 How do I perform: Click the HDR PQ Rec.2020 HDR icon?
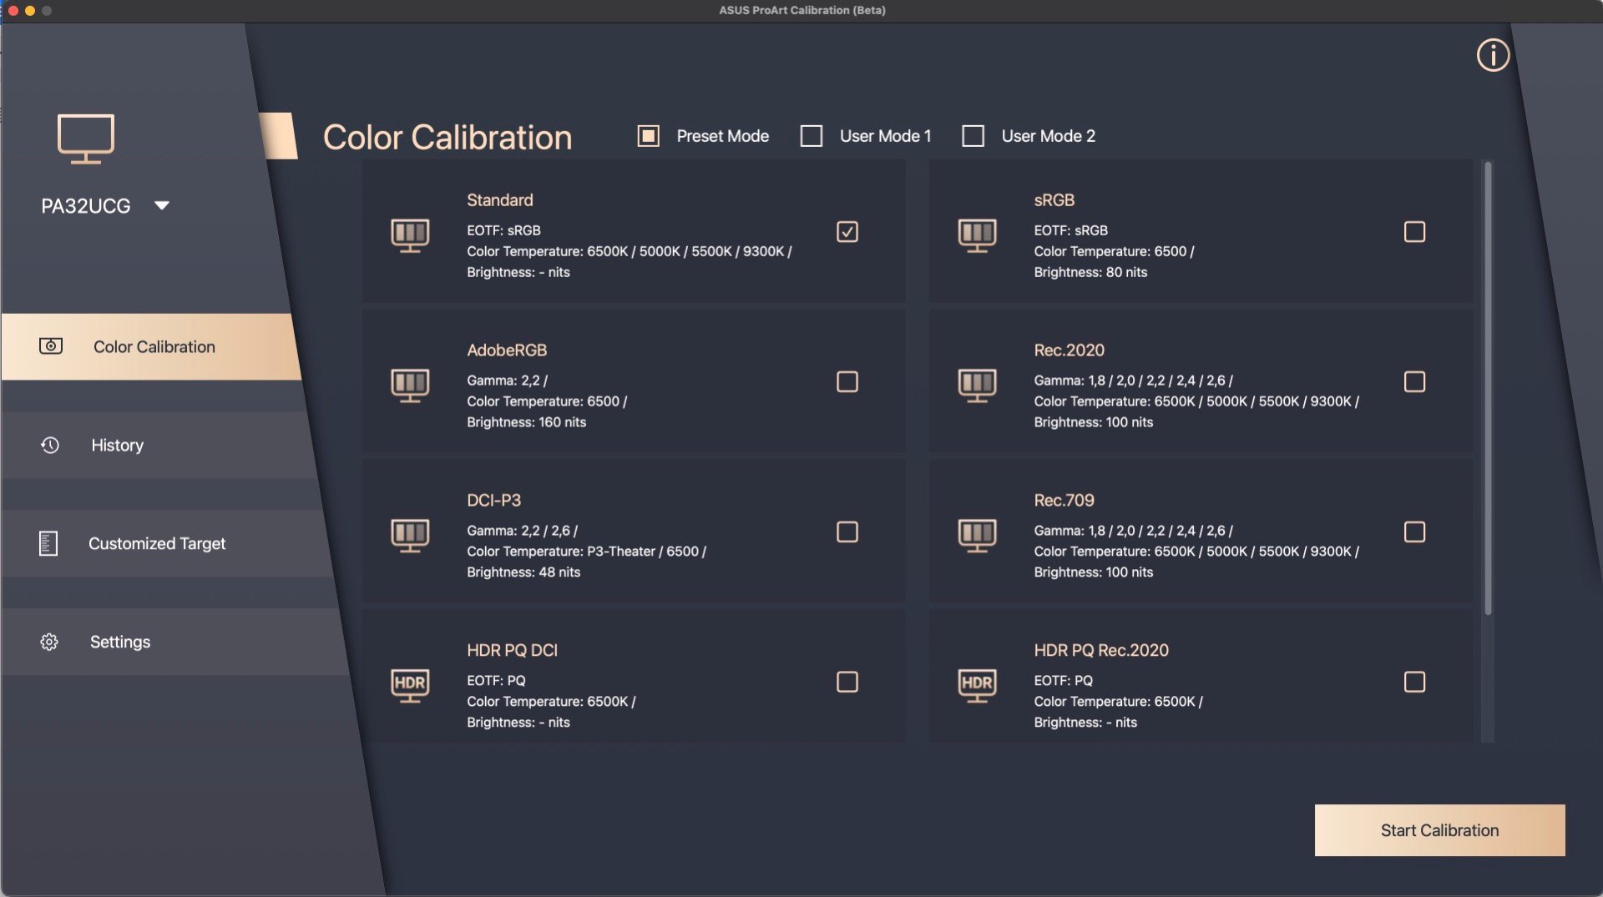point(977,686)
